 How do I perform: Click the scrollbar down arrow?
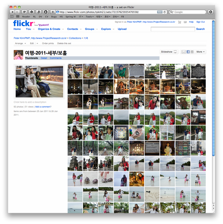click(213, 209)
